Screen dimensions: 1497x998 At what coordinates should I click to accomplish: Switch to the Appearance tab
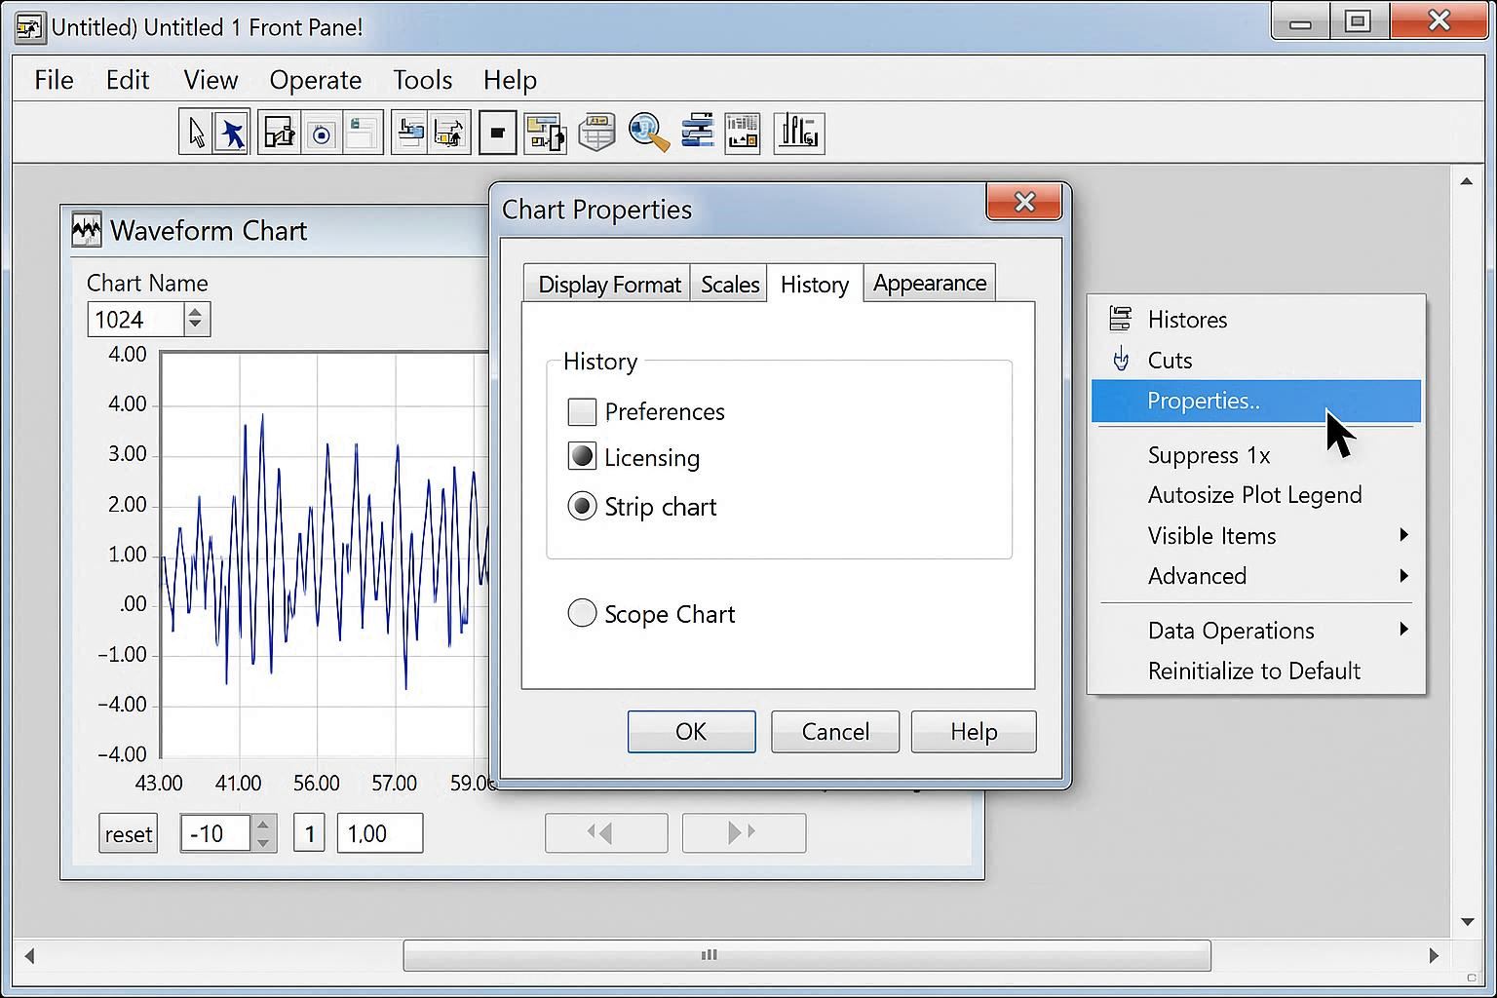pos(929,283)
